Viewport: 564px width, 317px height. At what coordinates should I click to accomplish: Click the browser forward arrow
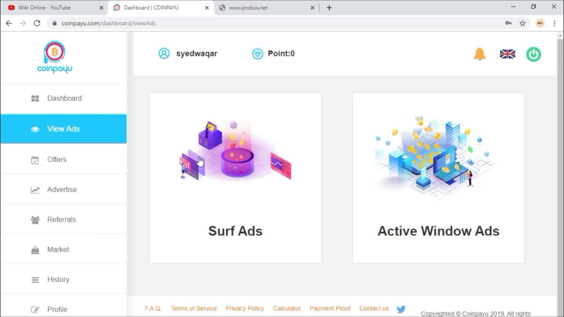coord(23,23)
